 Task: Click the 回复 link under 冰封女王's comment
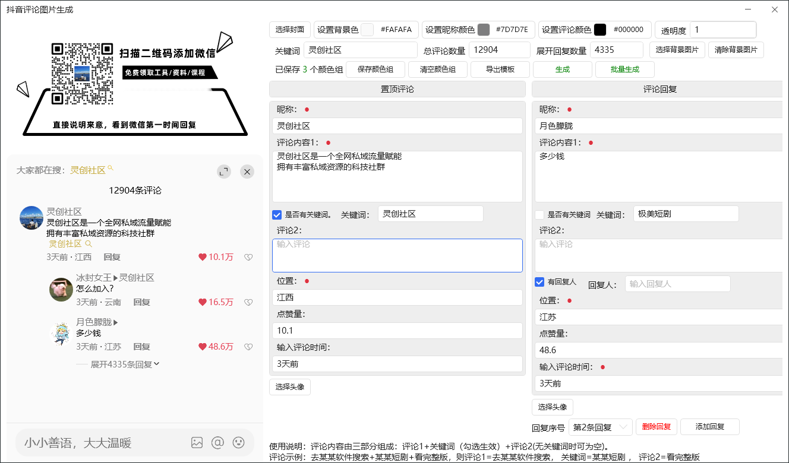pos(141,302)
